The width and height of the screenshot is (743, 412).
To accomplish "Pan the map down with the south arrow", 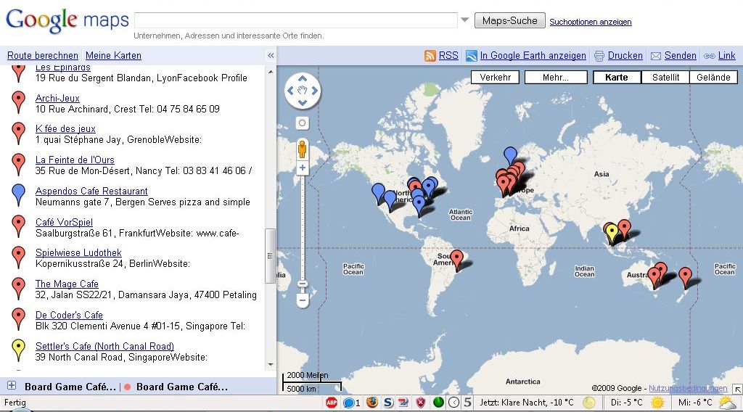I will click(303, 102).
